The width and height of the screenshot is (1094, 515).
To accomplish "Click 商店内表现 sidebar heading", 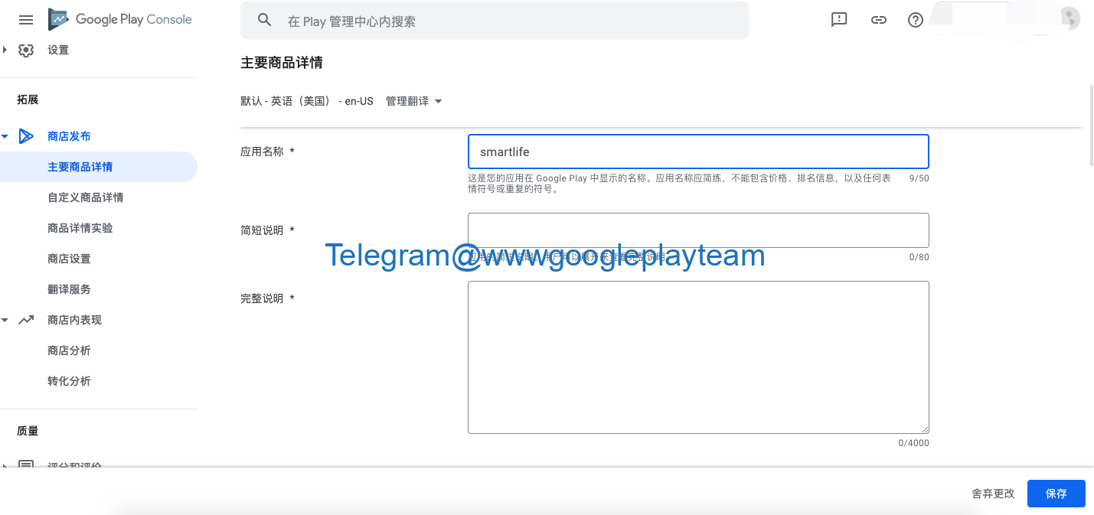I will pos(74,320).
